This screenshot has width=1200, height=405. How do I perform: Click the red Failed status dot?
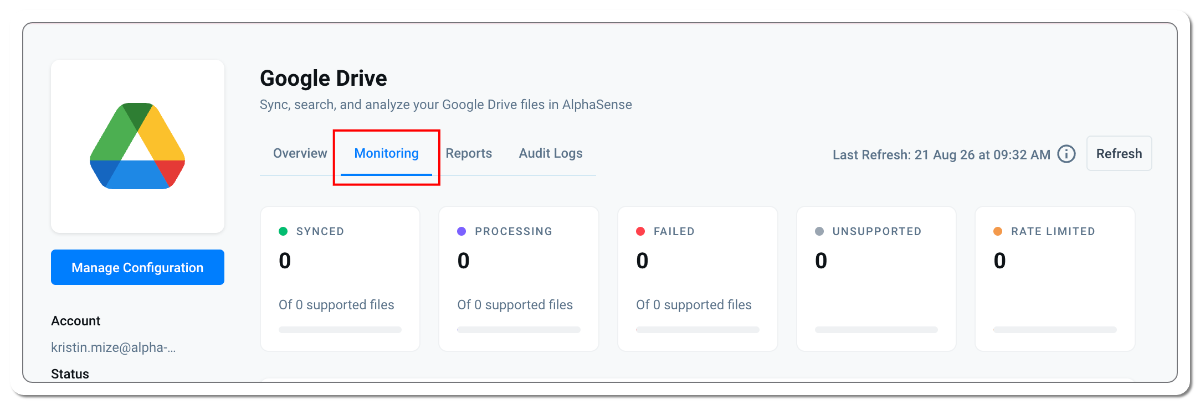(x=640, y=231)
